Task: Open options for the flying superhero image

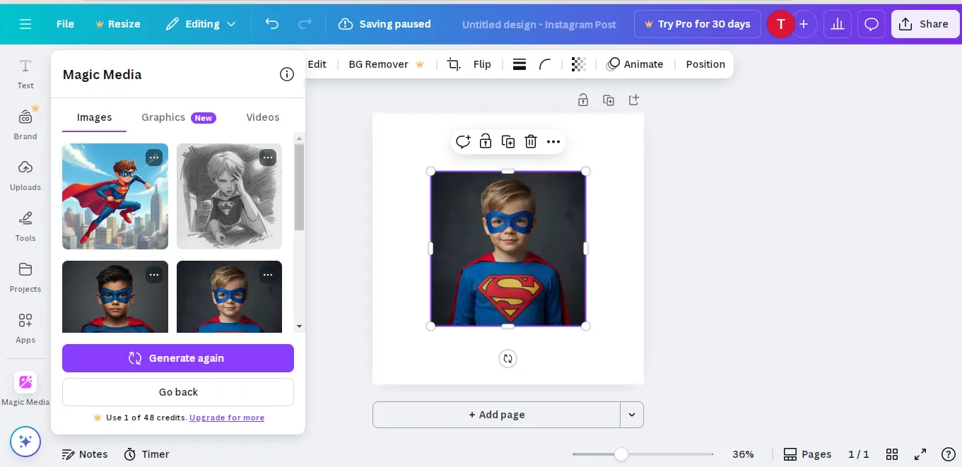Action: [153, 158]
